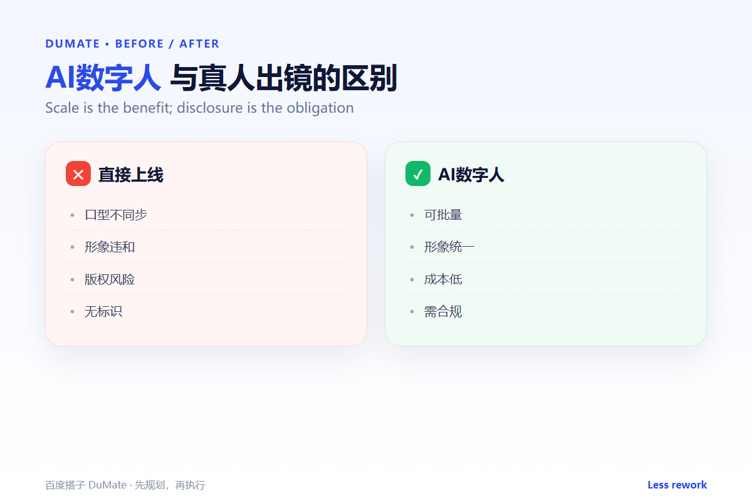Click the red X icon beside 直接上线

[78, 173]
